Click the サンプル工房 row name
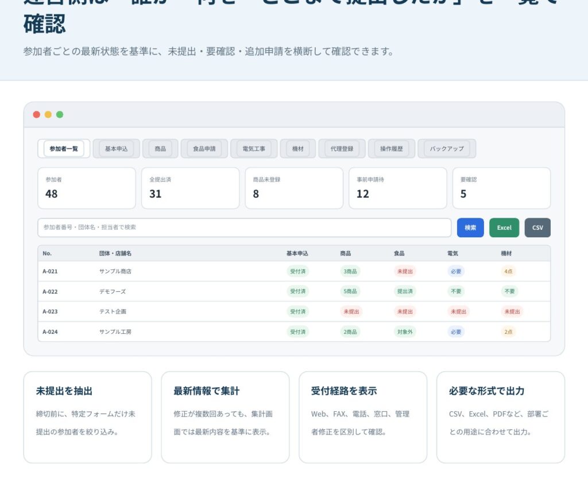588x478 pixels. coord(115,331)
